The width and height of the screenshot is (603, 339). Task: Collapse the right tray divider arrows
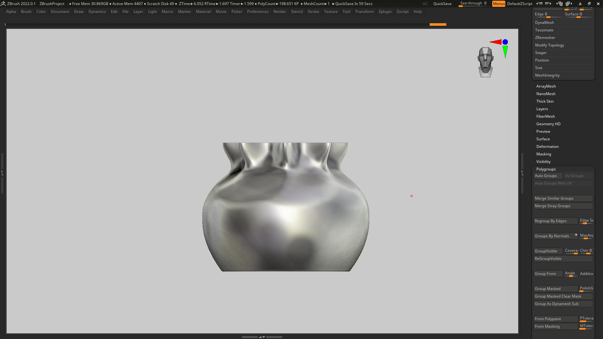pyautogui.click(x=522, y=173)
